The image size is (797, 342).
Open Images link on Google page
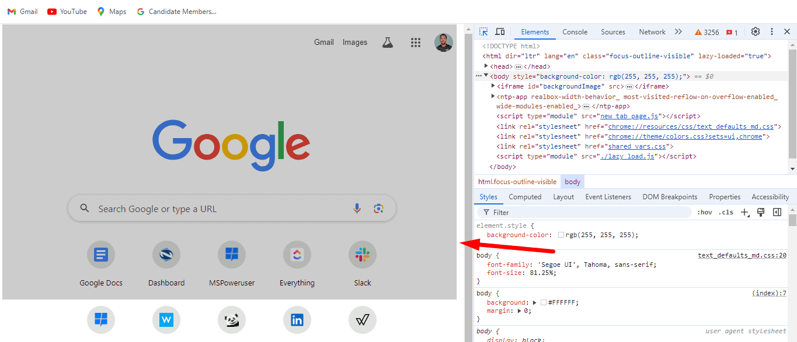pyautogui.click(x=355, y=42)
